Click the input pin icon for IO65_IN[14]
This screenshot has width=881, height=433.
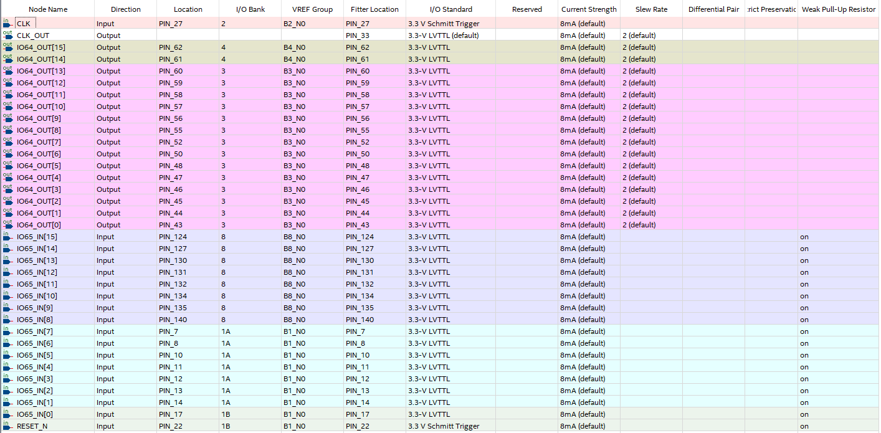(7, 248)
